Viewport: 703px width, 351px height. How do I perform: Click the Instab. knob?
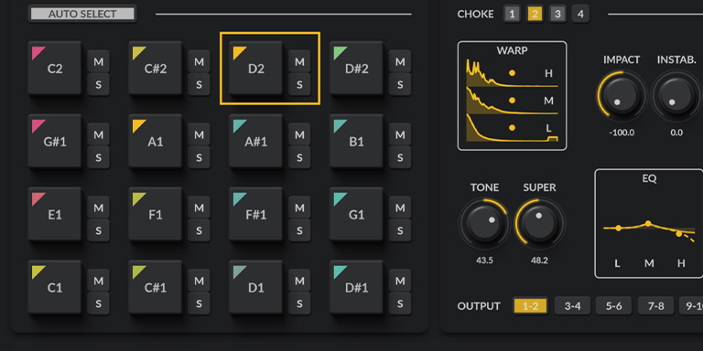pyautogui.click(x=676, y=96)
